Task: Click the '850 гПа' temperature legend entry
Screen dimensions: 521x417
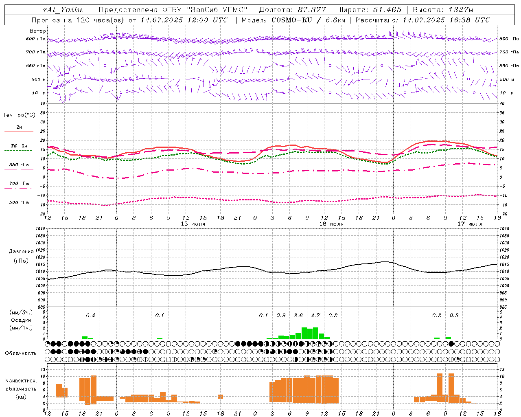Action: (x=19, y=165)
